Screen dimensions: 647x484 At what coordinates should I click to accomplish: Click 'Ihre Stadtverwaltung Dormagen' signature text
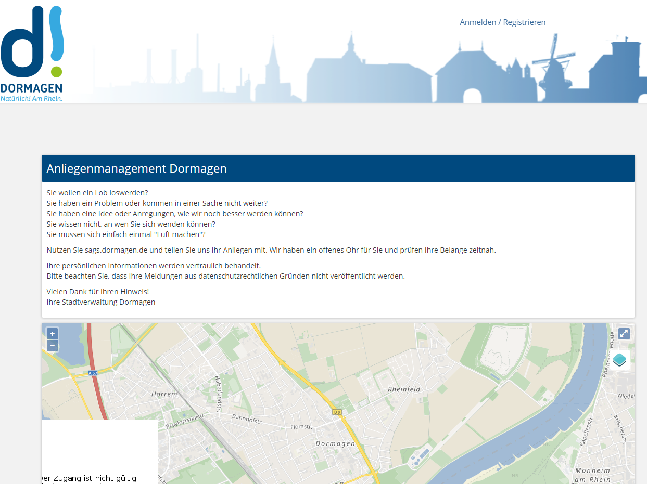[101, 302]
